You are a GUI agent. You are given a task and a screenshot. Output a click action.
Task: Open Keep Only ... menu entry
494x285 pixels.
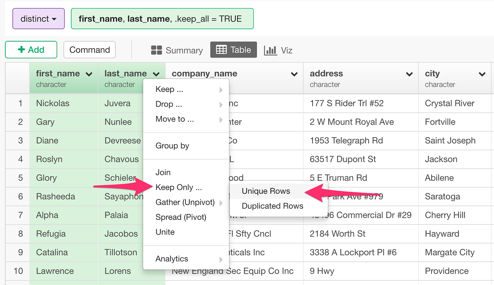click(186, 187)
